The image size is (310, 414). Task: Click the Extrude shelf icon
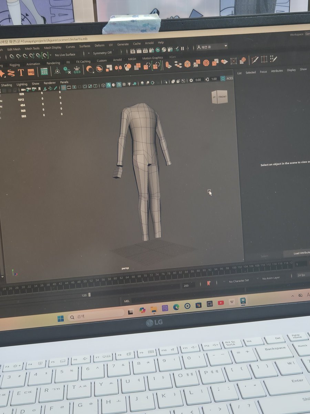tap(168, 65)
